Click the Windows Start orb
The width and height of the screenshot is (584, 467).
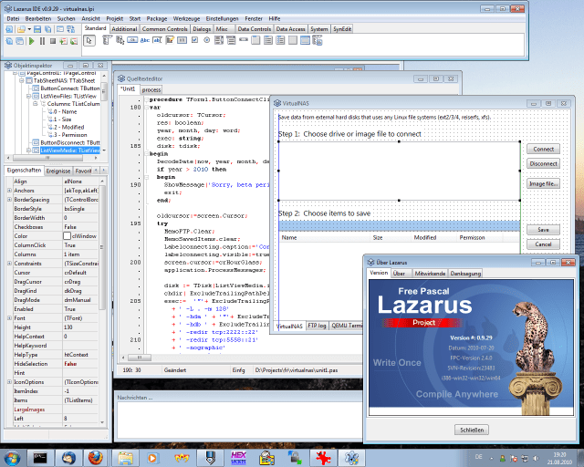pos(12,458)
